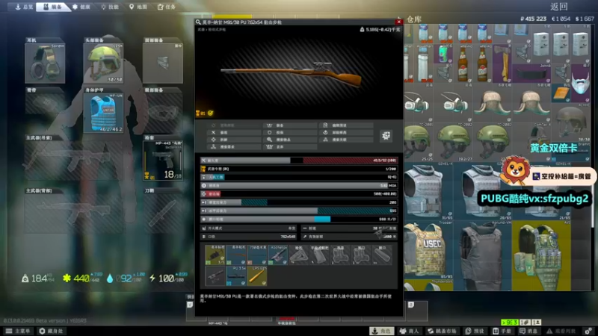The height and width of the screenshot is (336, 598).
Task: Select the white Santa beard in stash
Action: coord(581,83)
